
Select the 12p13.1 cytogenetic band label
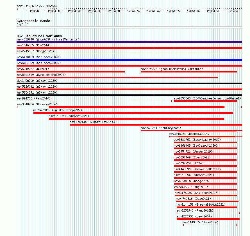(23, 24)
